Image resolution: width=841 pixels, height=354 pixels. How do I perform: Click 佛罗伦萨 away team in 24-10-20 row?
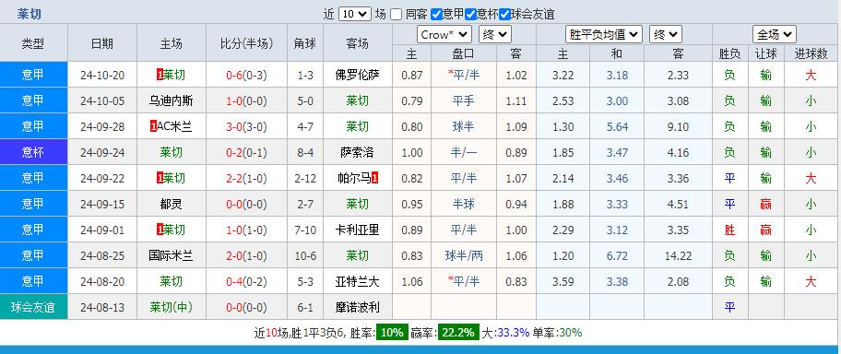point(357,75)
